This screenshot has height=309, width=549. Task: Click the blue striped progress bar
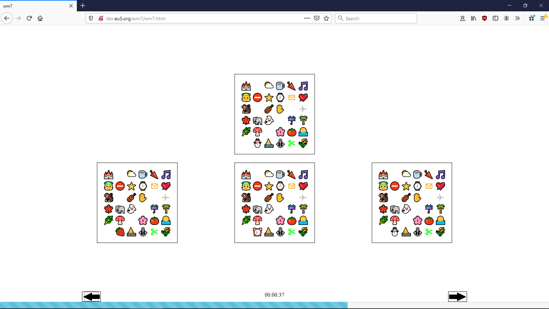[174, 305]
